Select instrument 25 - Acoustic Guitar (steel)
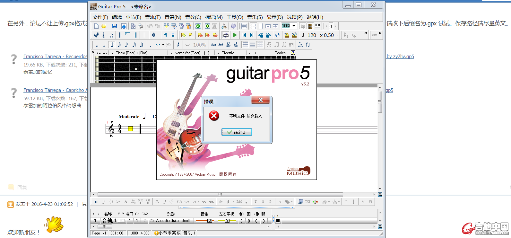511x238 pixels. click(x=169, y=221)
